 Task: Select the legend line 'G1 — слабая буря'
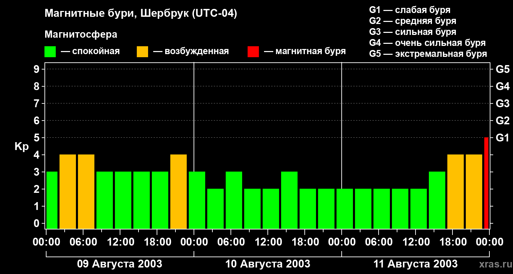(x=410, y=10)
